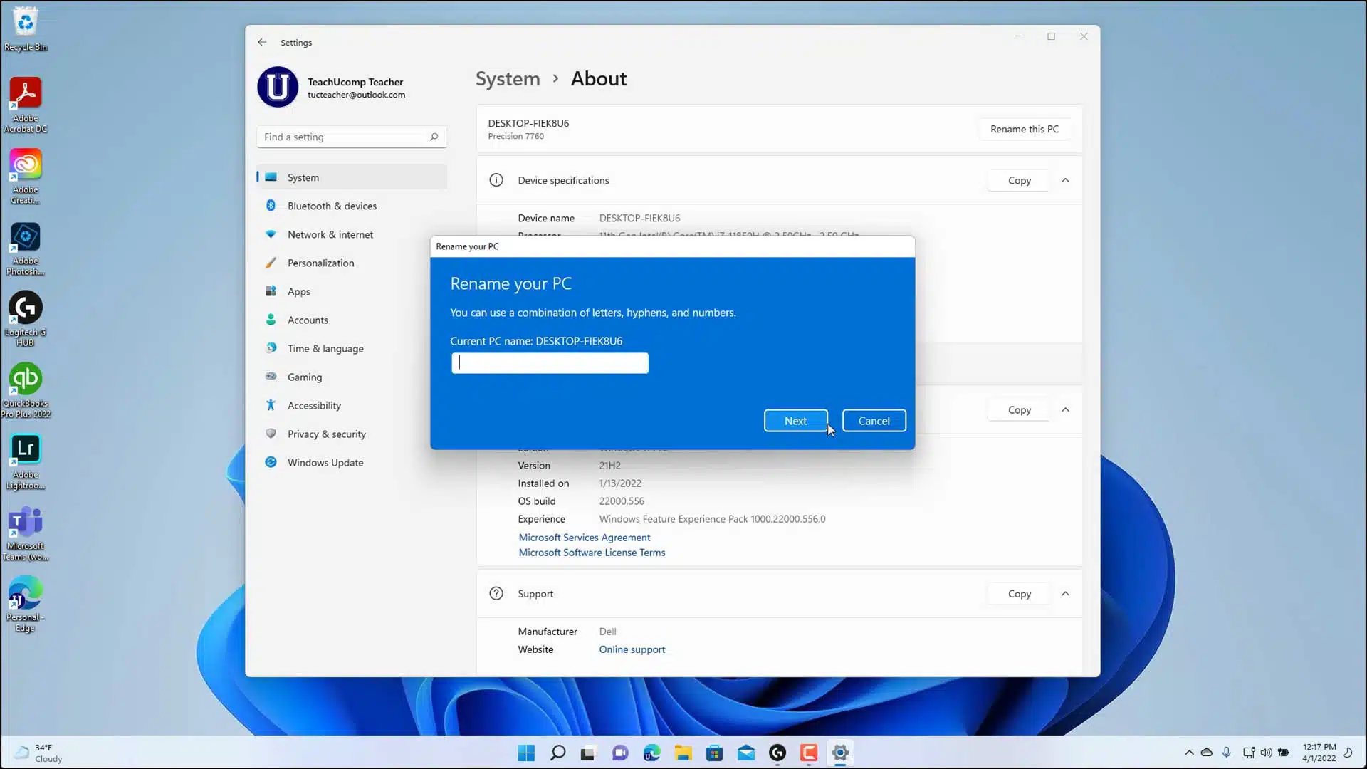Viewport: 1367px width, 769px height.
Task: Open Personalization settings
Action: pyautogui.click(x=320, y=262)
